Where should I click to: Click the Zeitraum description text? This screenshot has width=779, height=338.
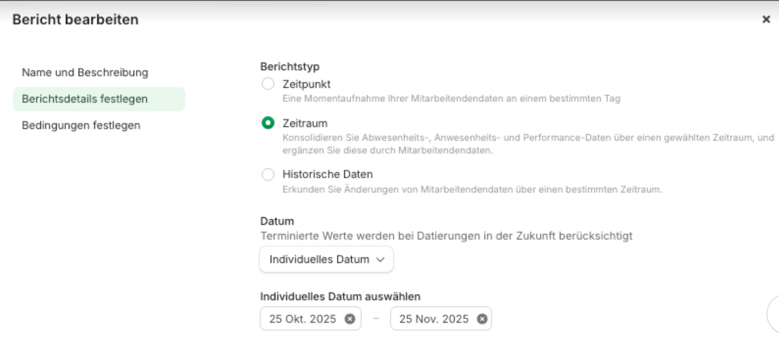[x=528, y=144]
